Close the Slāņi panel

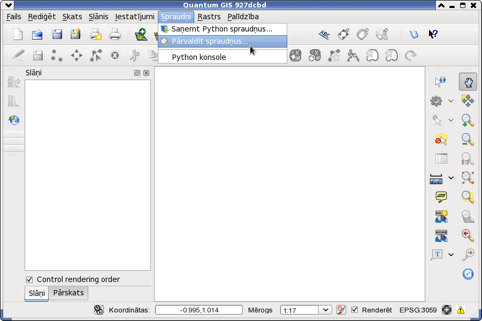147,73
